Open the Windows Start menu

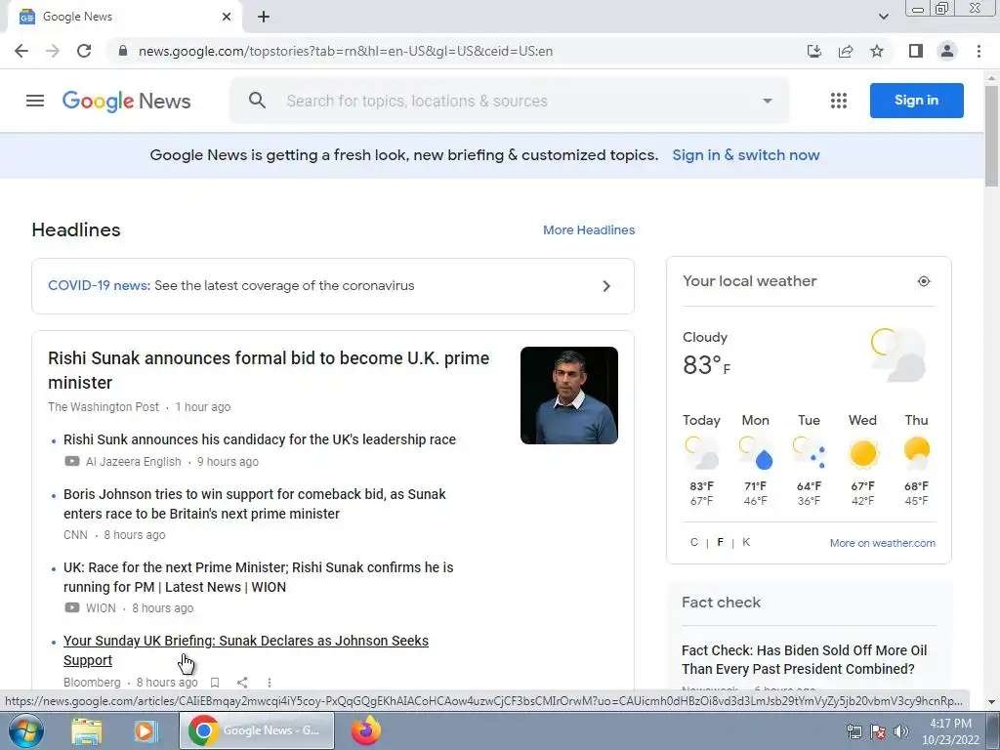point(26,730)
